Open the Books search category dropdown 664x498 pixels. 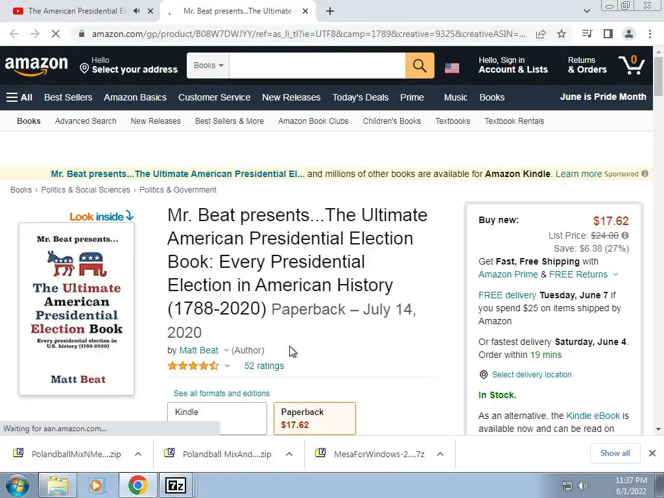click(208, 65)
